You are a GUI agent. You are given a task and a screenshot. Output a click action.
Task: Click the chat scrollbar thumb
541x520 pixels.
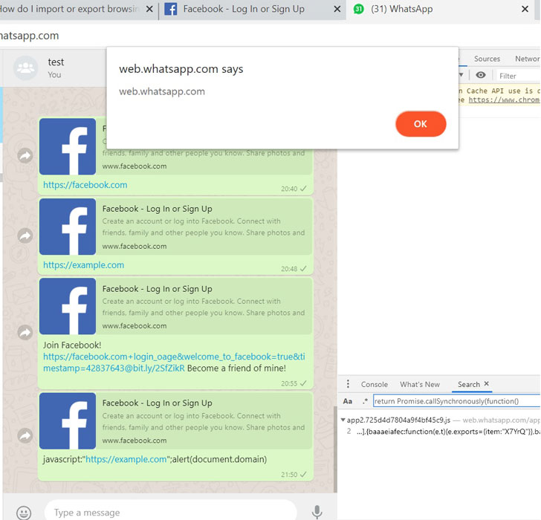[x=334, y=449]
